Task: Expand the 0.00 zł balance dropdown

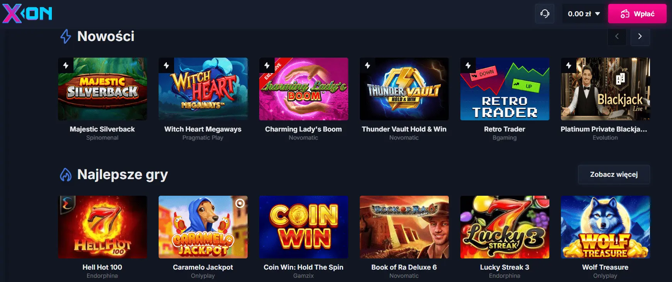Action: [x=584, y=14]
